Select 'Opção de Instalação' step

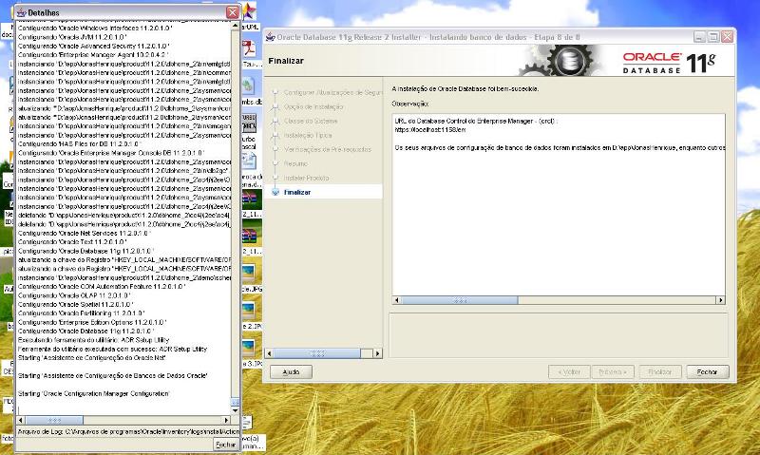point(313,106)
